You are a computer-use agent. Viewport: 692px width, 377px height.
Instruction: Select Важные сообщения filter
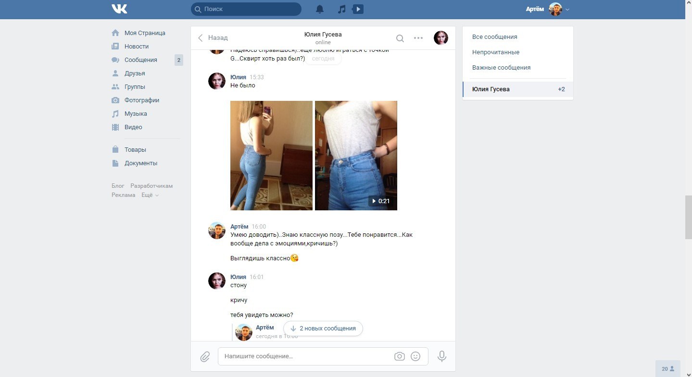click(501, 67)
